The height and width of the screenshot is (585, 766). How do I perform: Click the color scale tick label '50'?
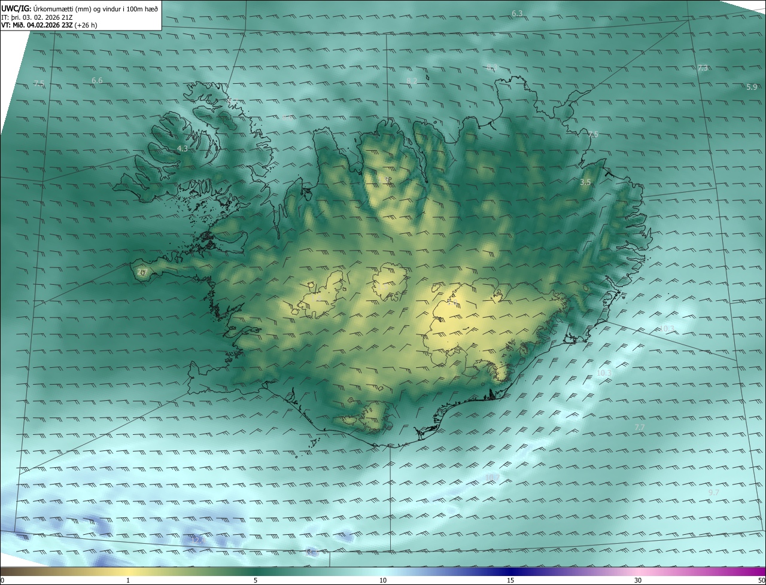(x=761, y=581)
